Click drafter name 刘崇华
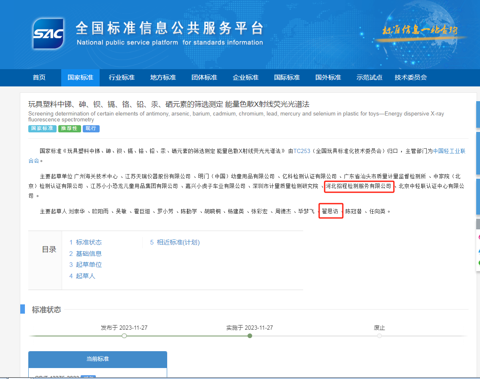The image size is (480, 379). pos(76,212)
